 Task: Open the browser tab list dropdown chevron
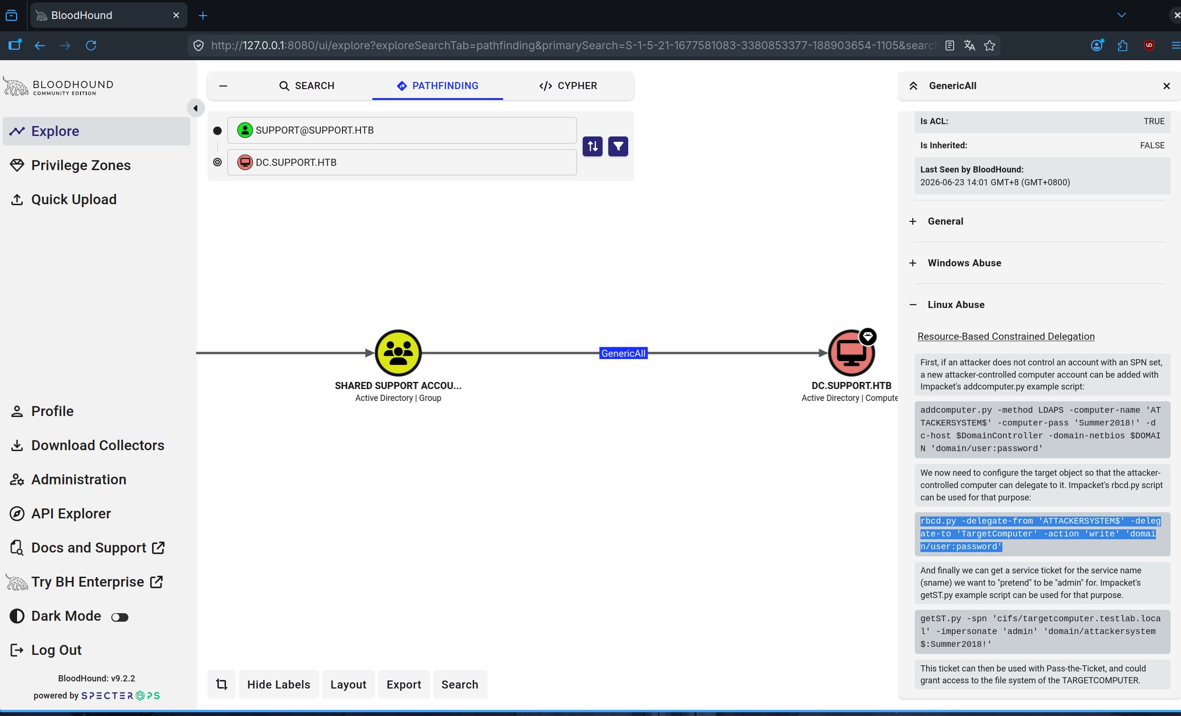click(x=1122, y=15)
